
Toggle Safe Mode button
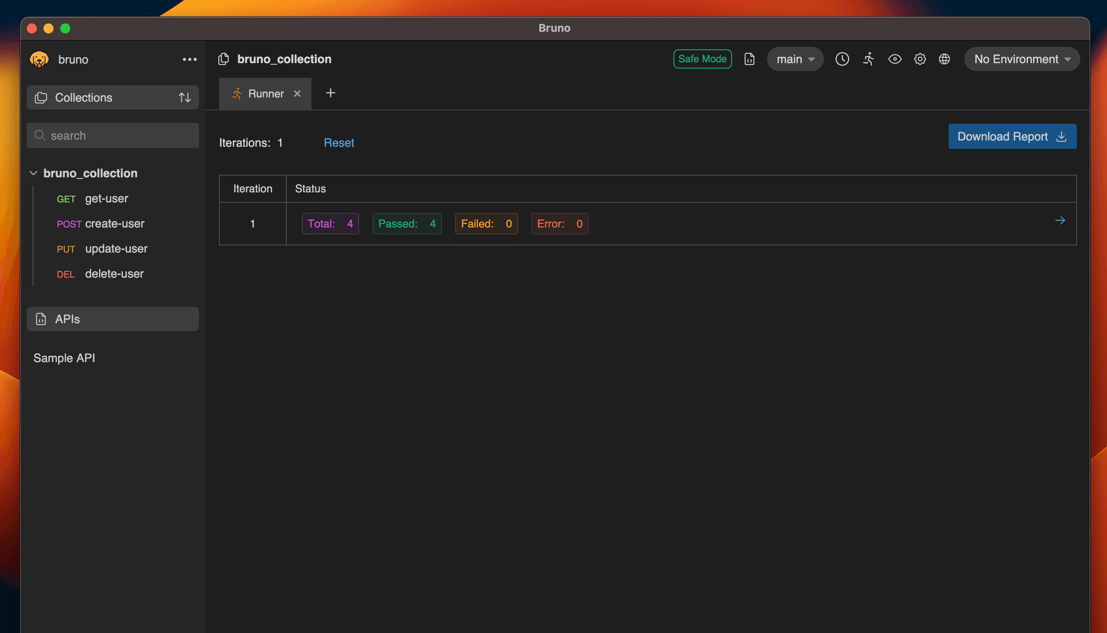tap(702, 59)
